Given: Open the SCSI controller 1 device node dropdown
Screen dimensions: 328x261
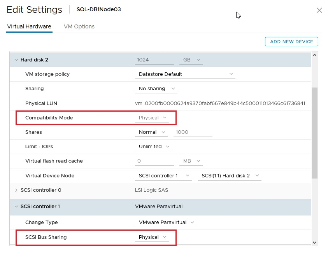Looking at the screenshot, I should click(x=163, y=176).
